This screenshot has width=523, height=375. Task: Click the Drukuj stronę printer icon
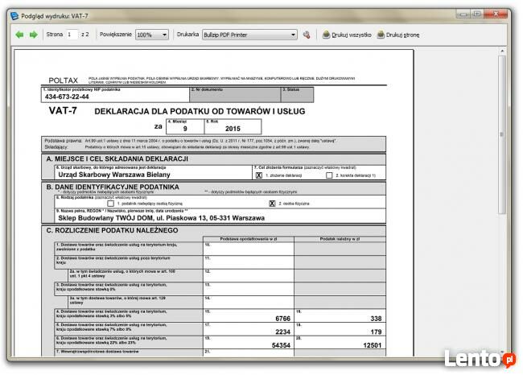381,35
